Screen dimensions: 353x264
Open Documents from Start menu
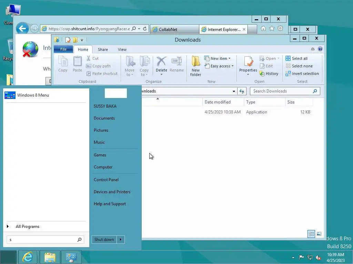point(104,118)
